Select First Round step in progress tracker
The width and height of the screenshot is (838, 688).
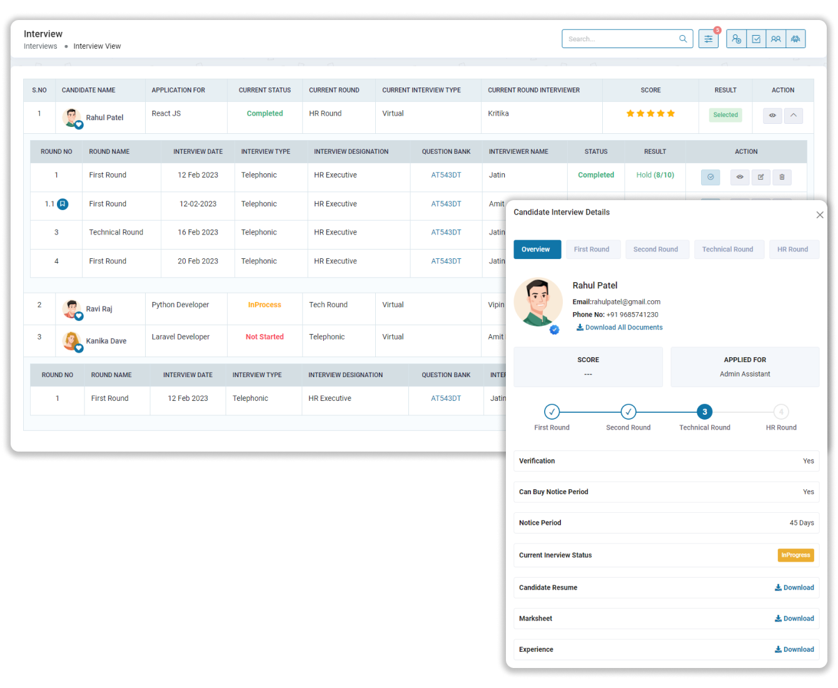pyautogui.click(x=552, y=412)
